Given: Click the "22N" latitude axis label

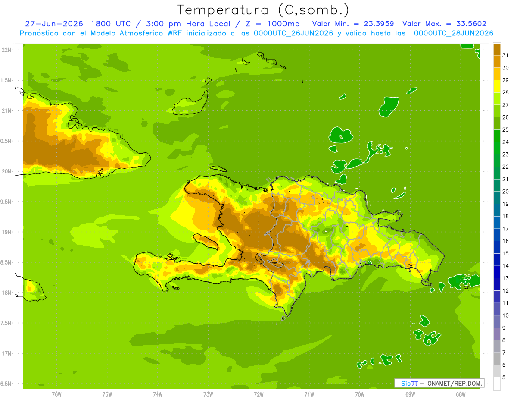Looking at the screenshot, I should (x=7, y=50).
